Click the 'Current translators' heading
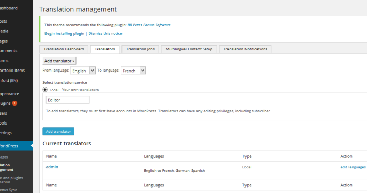Viewport: 367px width, 193px height. (x=67, y=143)
